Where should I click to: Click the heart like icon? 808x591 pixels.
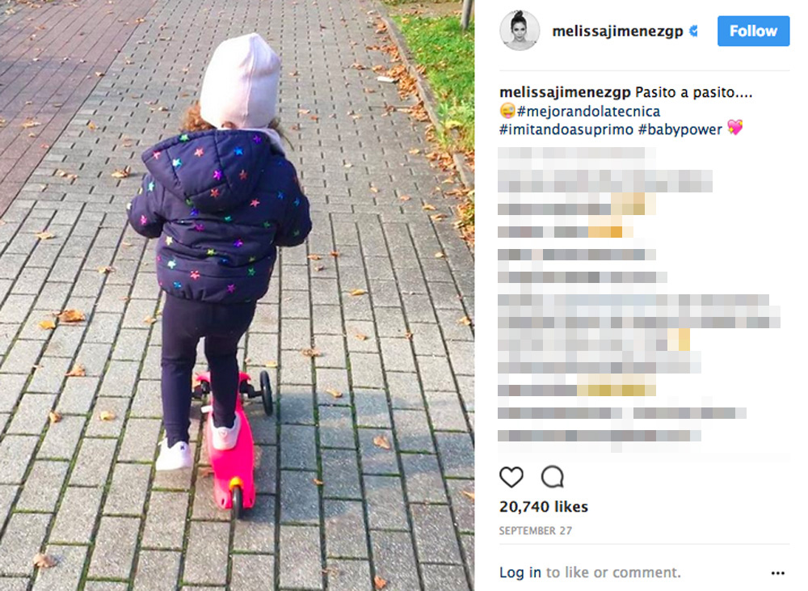(x=511, y=477)
